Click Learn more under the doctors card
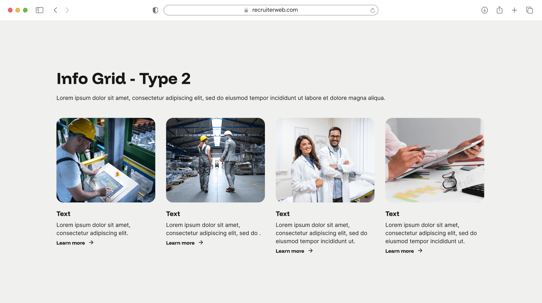 [290, 251]
